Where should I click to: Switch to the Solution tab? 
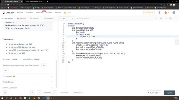21,19
